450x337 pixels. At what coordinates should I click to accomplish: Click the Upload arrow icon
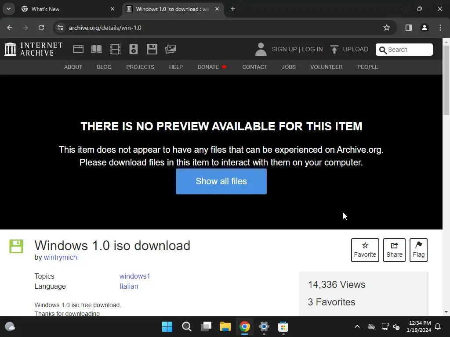pyautogui.click(x=334, y=49)
